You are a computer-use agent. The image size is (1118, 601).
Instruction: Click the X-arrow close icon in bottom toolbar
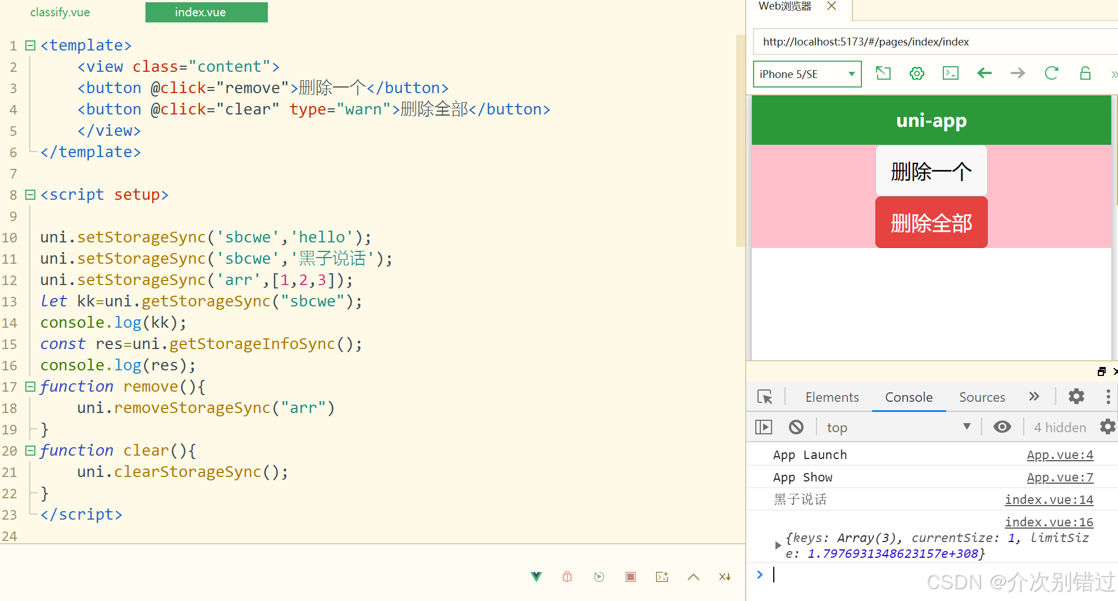tap(725, 577)
